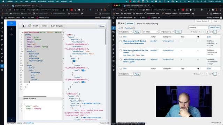Open the Docs panel in GraphiQL

point(101,26)
